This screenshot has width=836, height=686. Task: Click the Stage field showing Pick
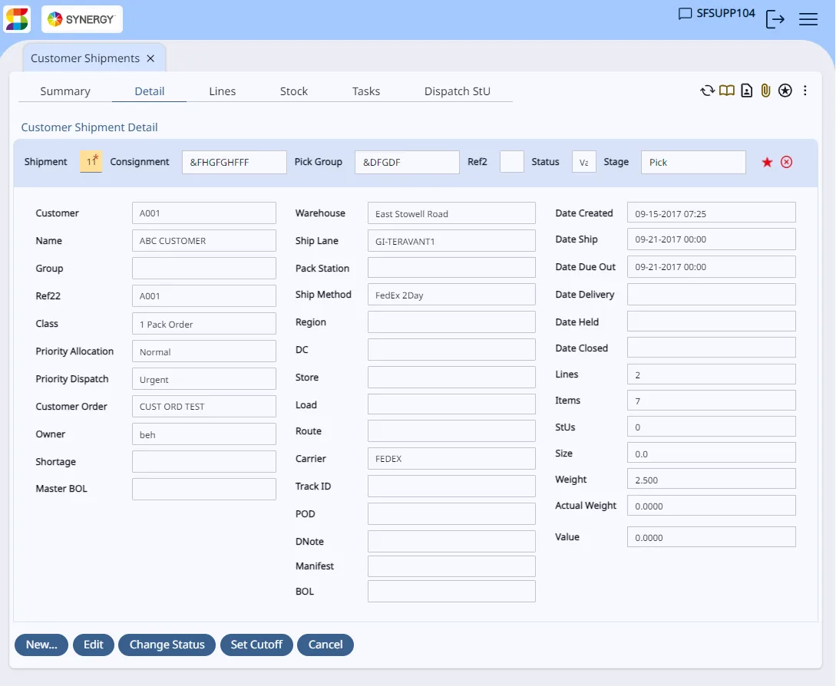693,162
